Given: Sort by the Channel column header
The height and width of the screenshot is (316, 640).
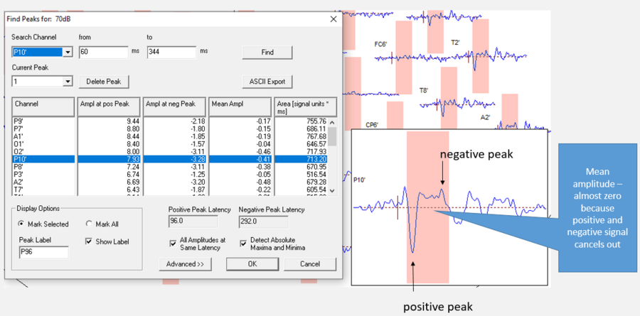Looking at the screenshot, I should click(x=43, y=107).
